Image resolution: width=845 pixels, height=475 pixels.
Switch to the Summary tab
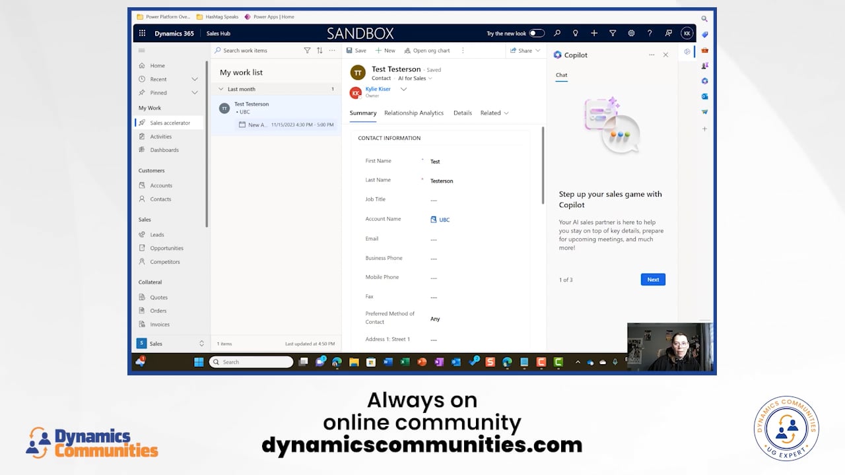363,113
